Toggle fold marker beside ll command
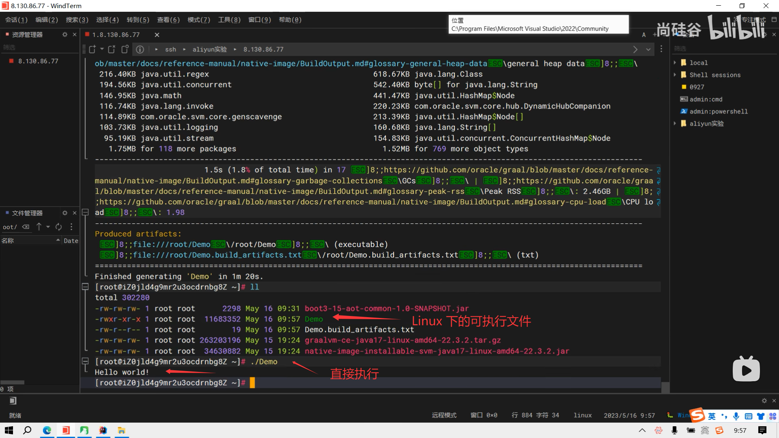 click(85, 287)
